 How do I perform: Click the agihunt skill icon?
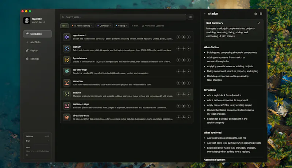[67, 49]
